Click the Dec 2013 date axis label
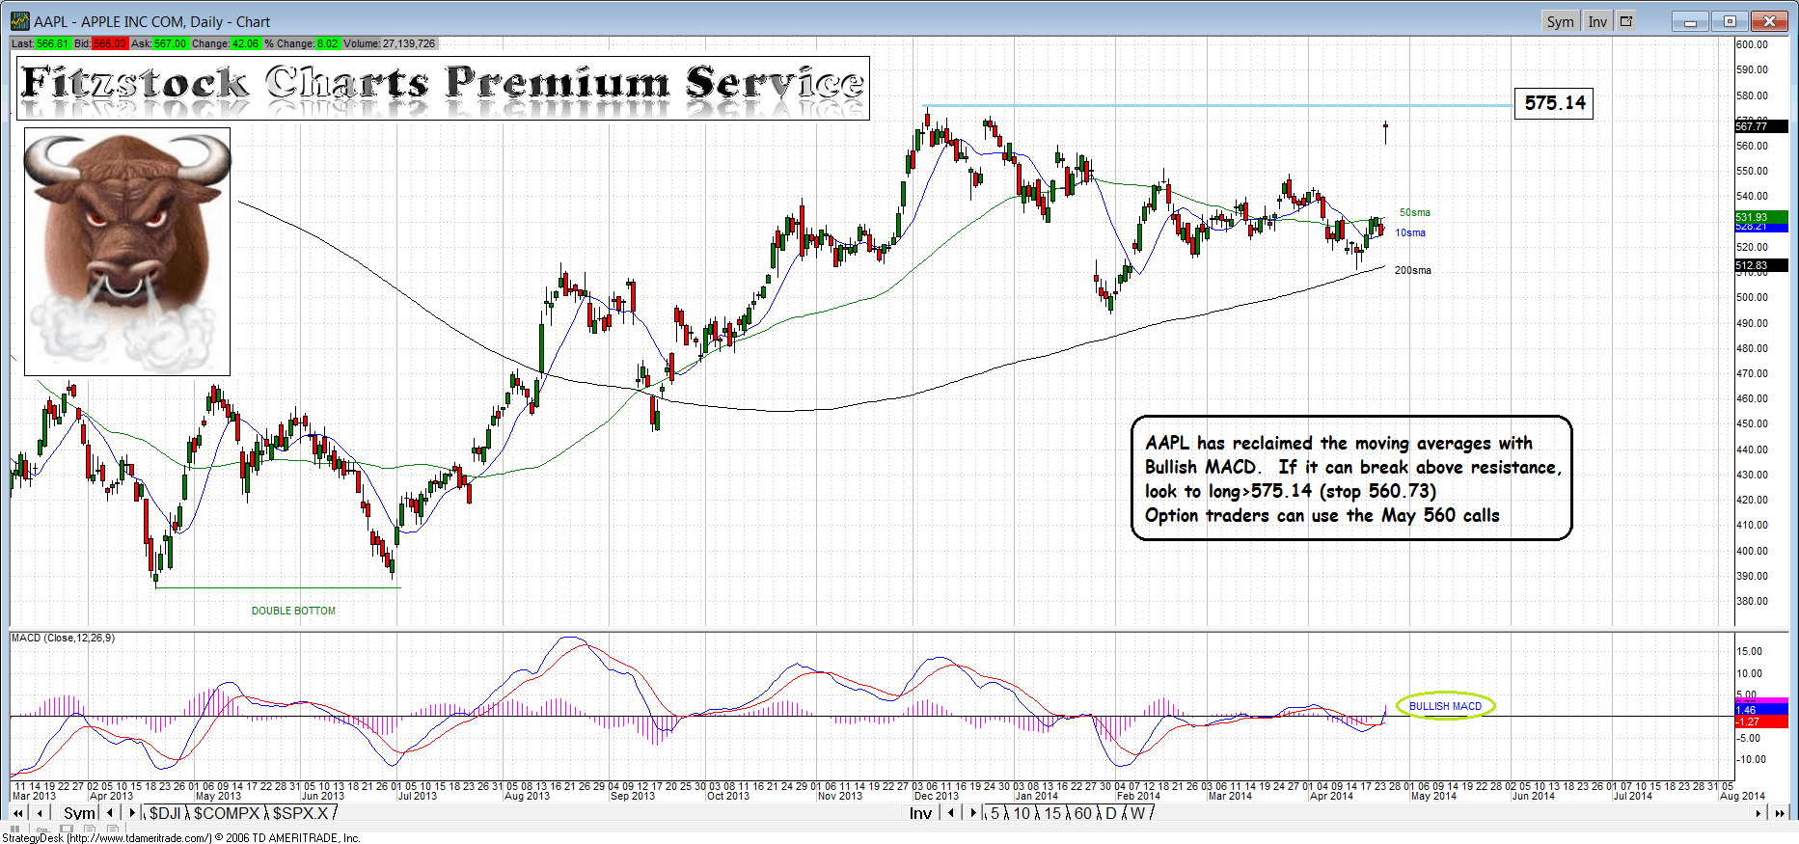Screen dimensions: 1799x844 (937, 796)
